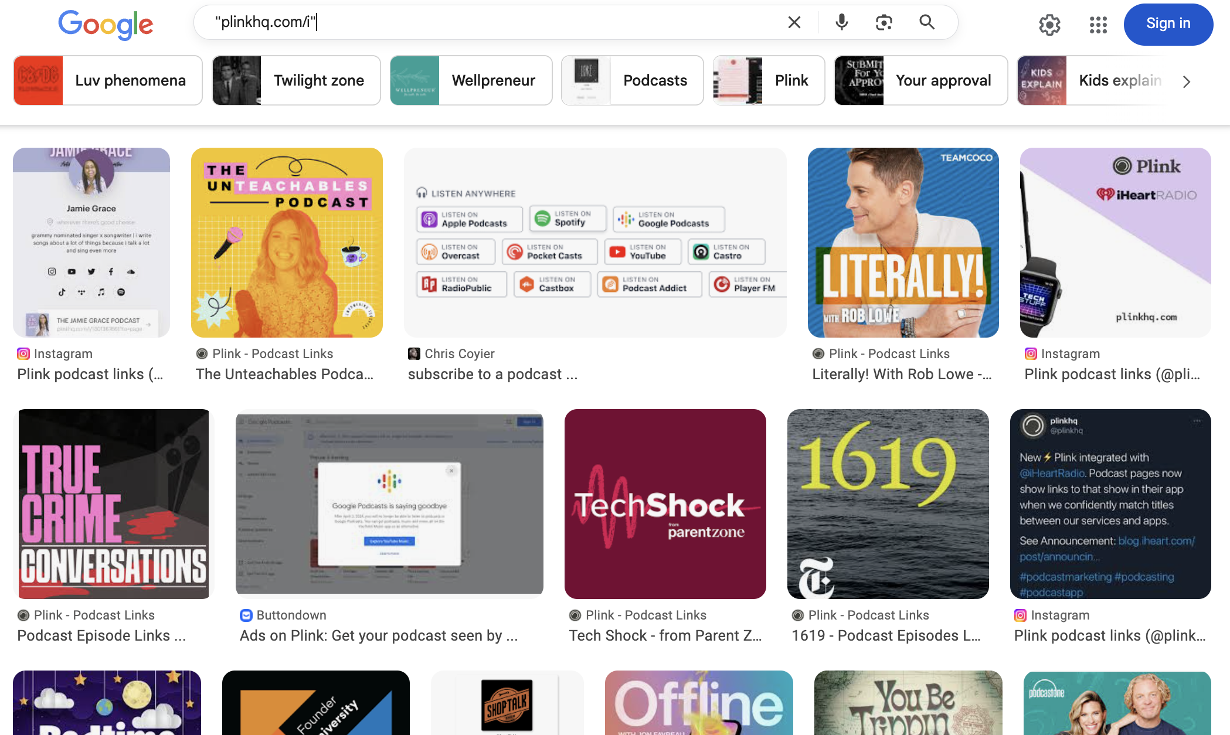Open Google Lens image search
The height and width of the screenshot is (735, 1230).
884,22
